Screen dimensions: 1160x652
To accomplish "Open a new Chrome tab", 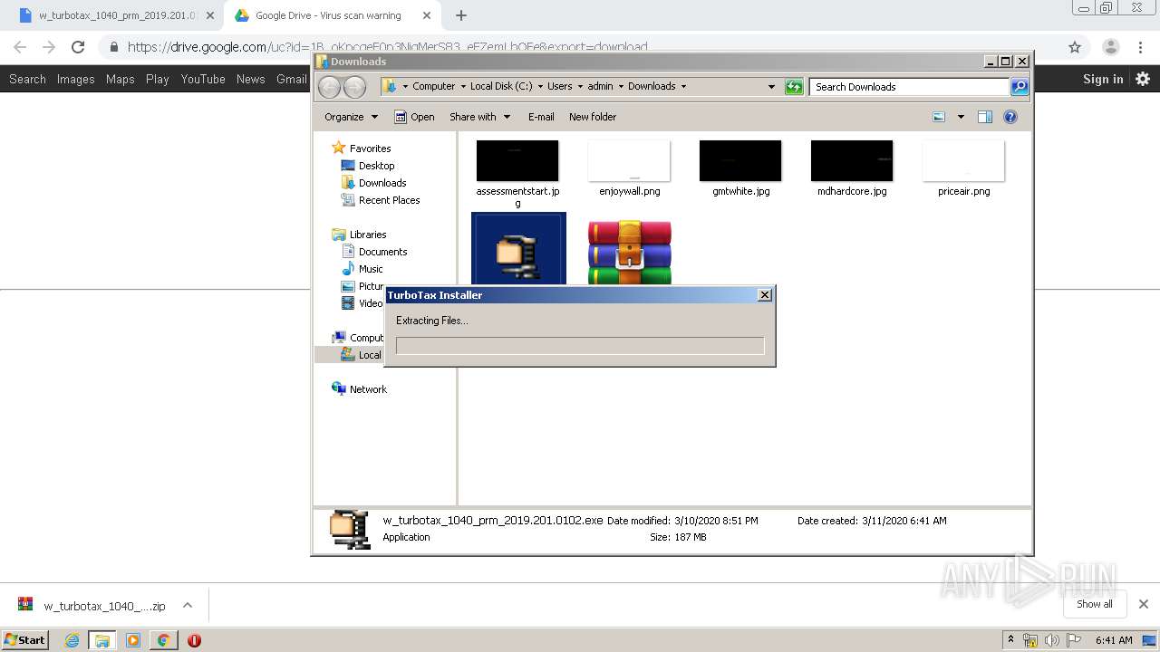I will click(x=461, y=15).
